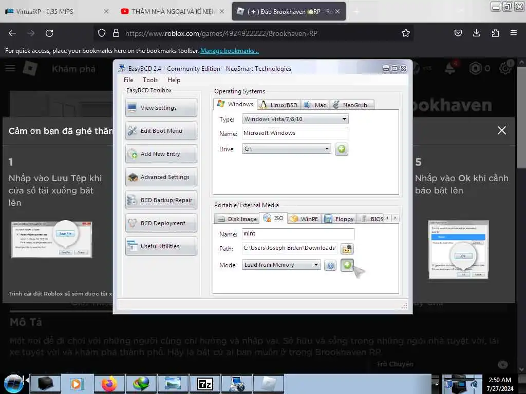Image resolution: width=526 pixels, height=394 pixels.
Task: Click the Firefox address bar URL
Action: click(x=221, y=33)
